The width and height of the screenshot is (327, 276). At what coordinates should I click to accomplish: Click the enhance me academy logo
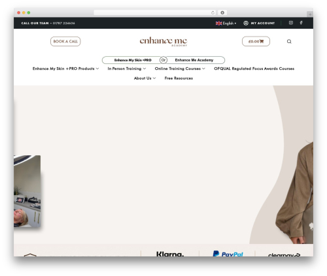(163, 41)
